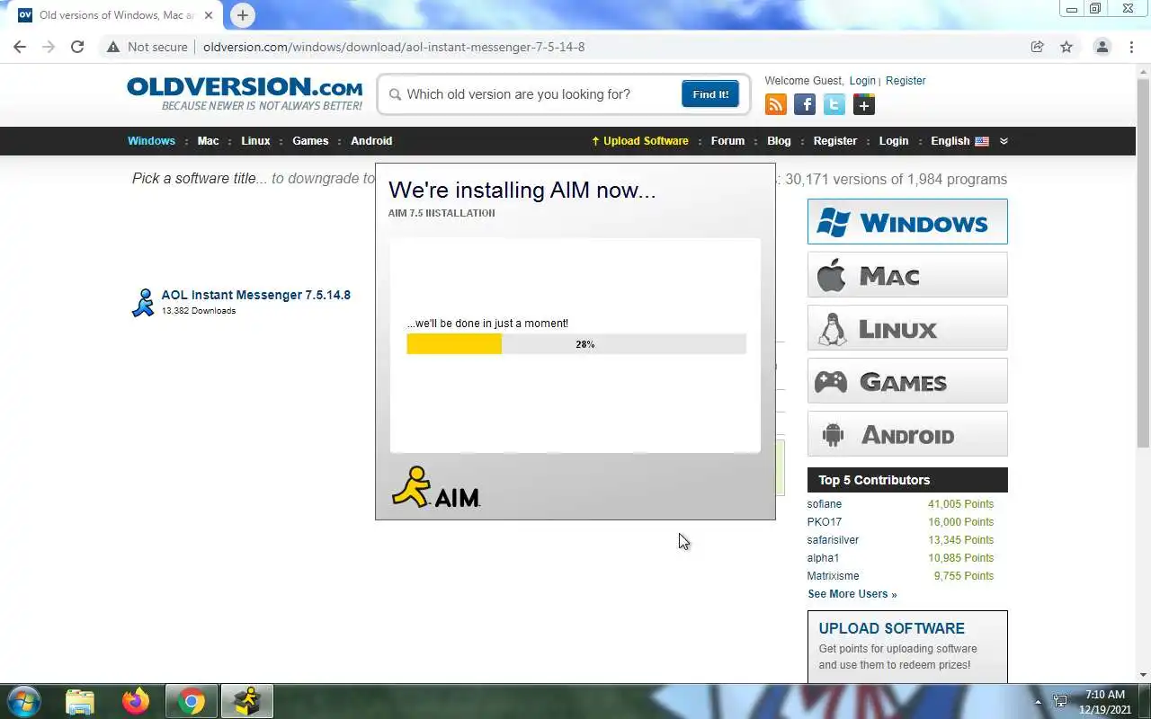This screenshot has height=719, width=1151.
Task: Go back to previous page
Action: pyautogui.click(x=20, y=47)
